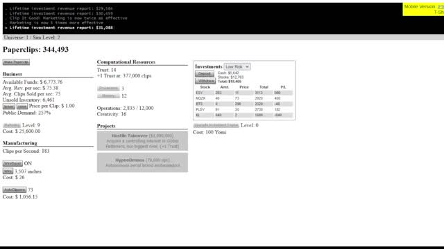
Task: Withdraw cash from investments
Action: click(x=205, y=81)
